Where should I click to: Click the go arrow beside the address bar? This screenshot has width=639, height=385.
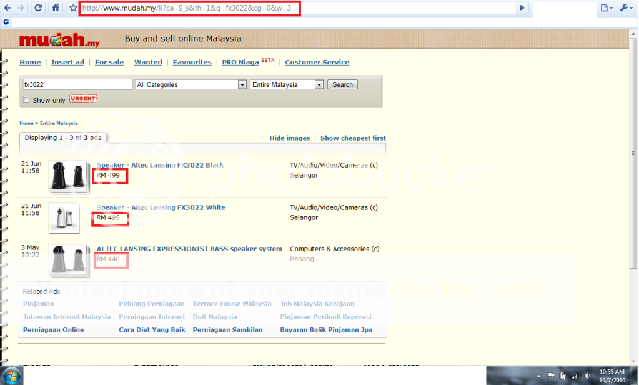pos(522,8)
